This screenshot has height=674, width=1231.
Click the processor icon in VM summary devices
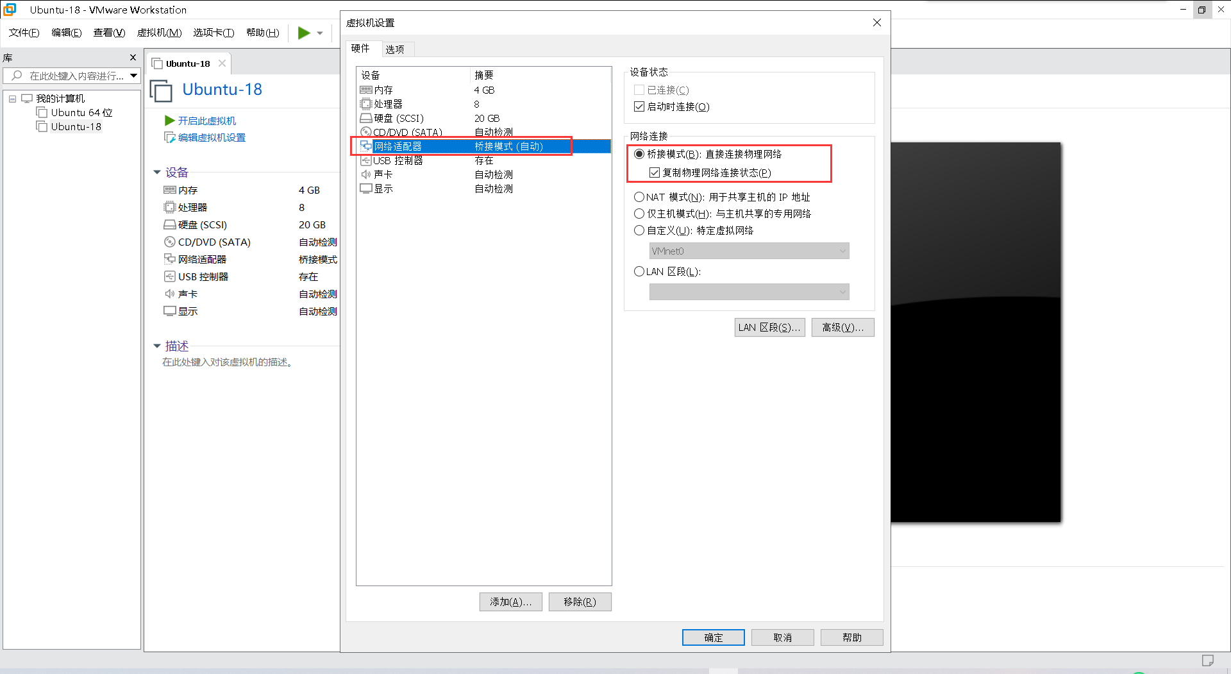pos(170,207)
